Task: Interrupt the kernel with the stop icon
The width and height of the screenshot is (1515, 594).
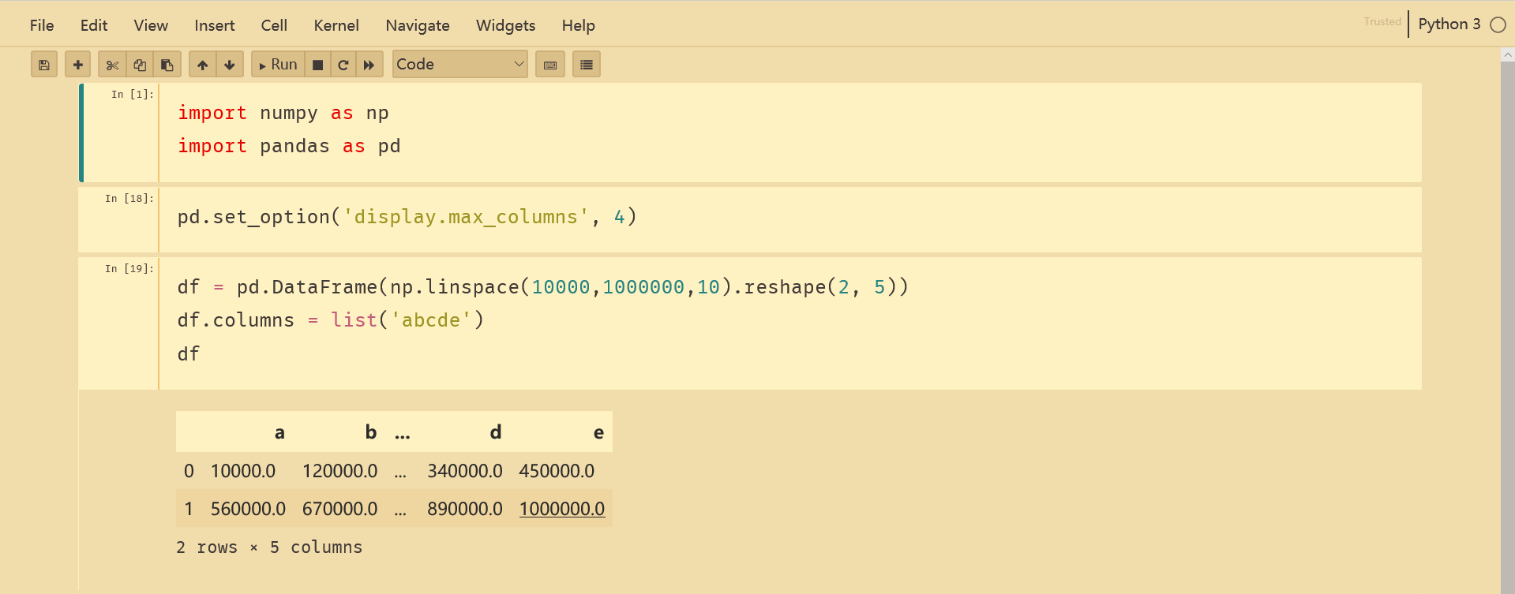Action: tap(317, 65)
